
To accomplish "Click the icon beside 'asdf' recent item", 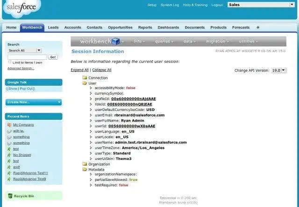I will [x=9, y=167].
